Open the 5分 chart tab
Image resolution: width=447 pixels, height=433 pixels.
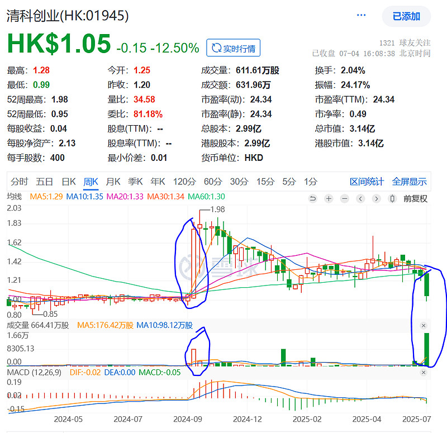pyautogui.click(x=289, y=182)
